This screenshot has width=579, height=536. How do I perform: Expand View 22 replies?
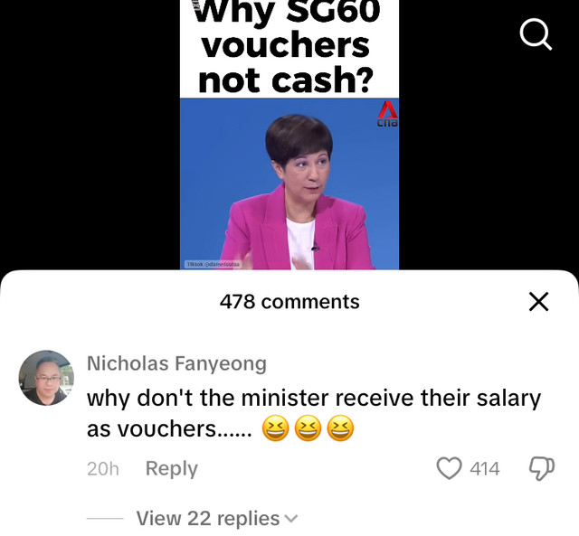pyautogui.click(x=217, y=518)
